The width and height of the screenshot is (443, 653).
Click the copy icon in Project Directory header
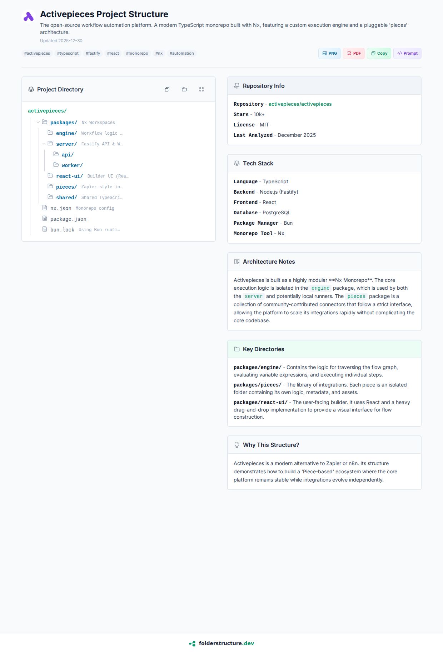(167, 89)
